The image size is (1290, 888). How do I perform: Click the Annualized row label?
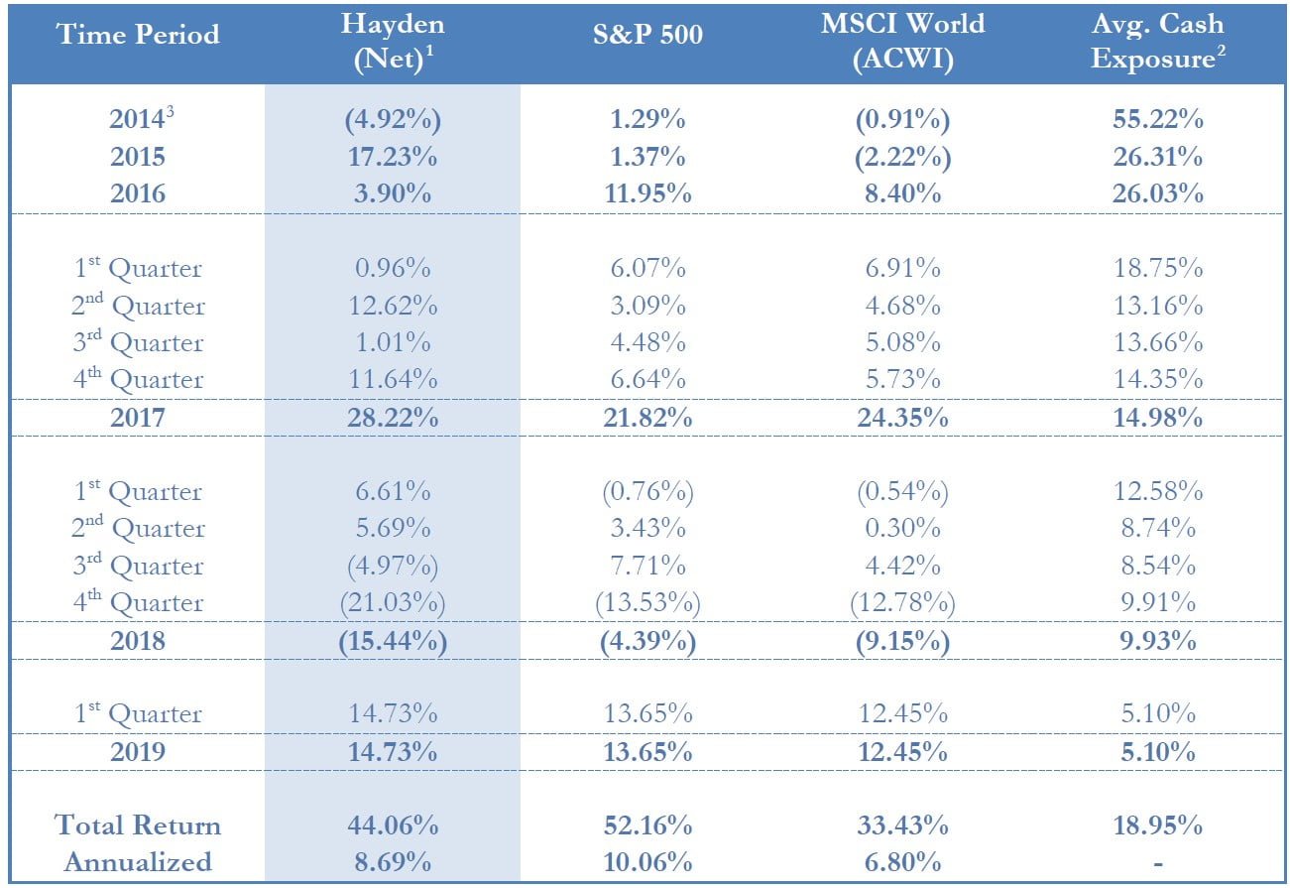[x=137, y=861]
